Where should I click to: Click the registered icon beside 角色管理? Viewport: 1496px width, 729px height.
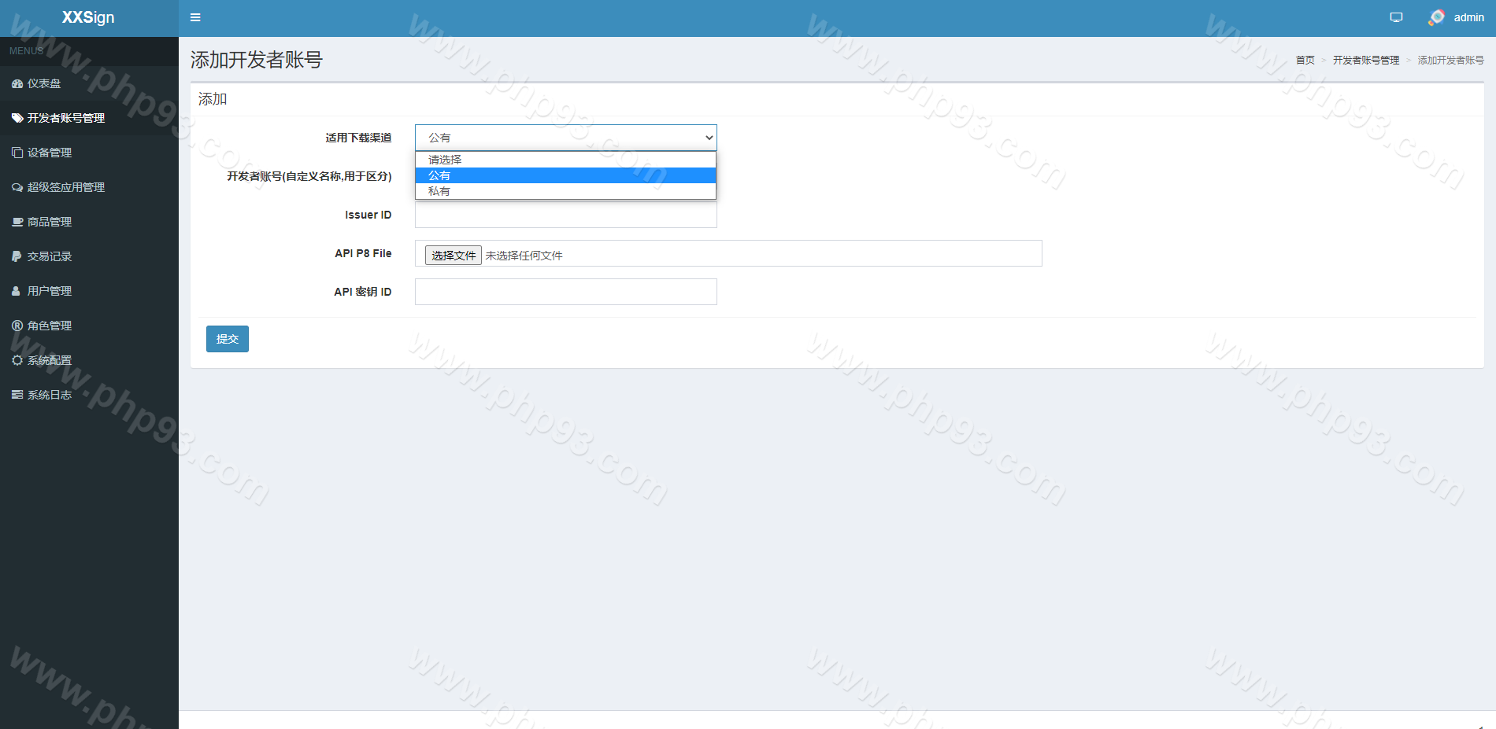(x=17, y=326)
